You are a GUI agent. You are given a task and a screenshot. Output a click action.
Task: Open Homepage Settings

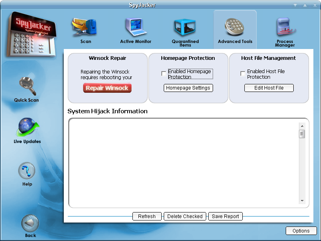click(188, 88)
